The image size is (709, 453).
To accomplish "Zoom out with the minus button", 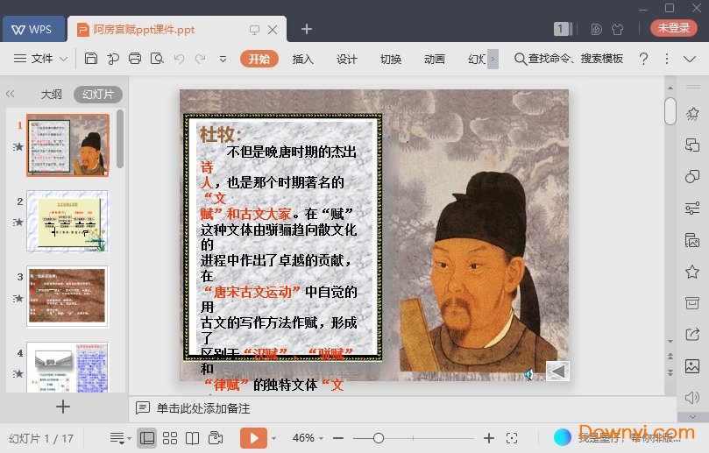I will coord(338,437).
